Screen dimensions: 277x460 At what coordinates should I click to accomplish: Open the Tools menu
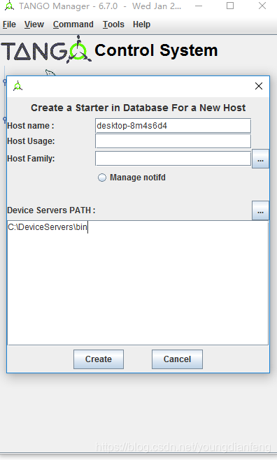click(113, 24)
